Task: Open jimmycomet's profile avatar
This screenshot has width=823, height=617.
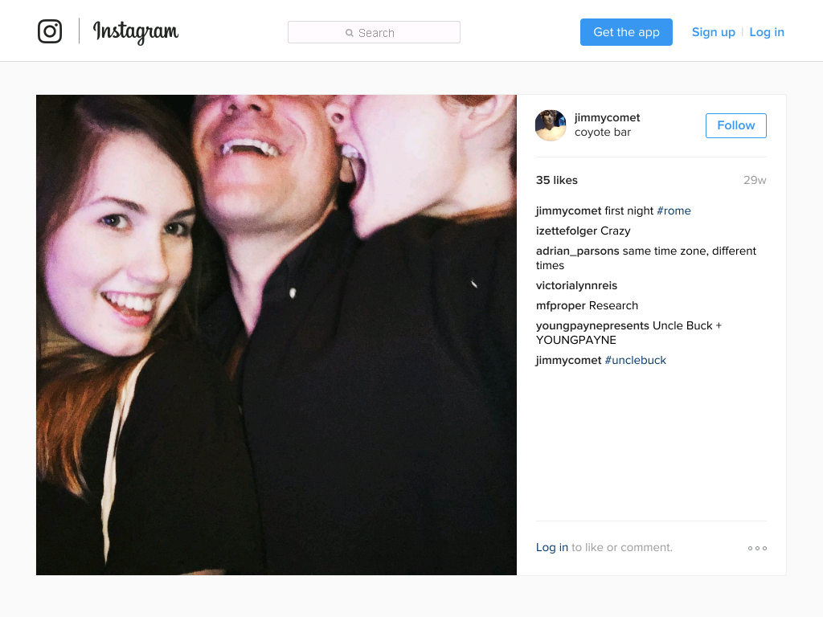Action: [551, 125]
